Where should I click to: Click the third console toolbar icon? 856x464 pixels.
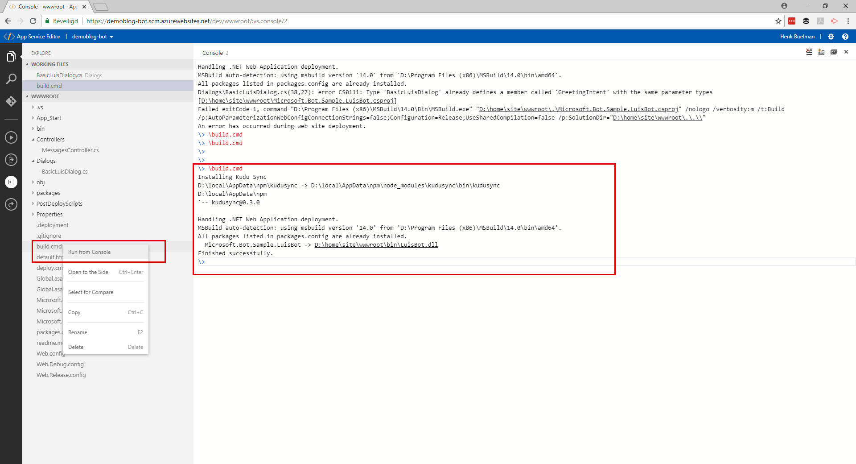pos(834,52)
